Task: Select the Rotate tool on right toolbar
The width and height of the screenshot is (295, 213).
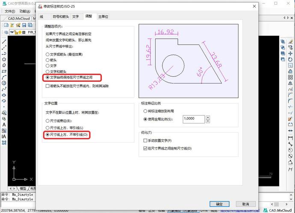Action: coord(290,60)
